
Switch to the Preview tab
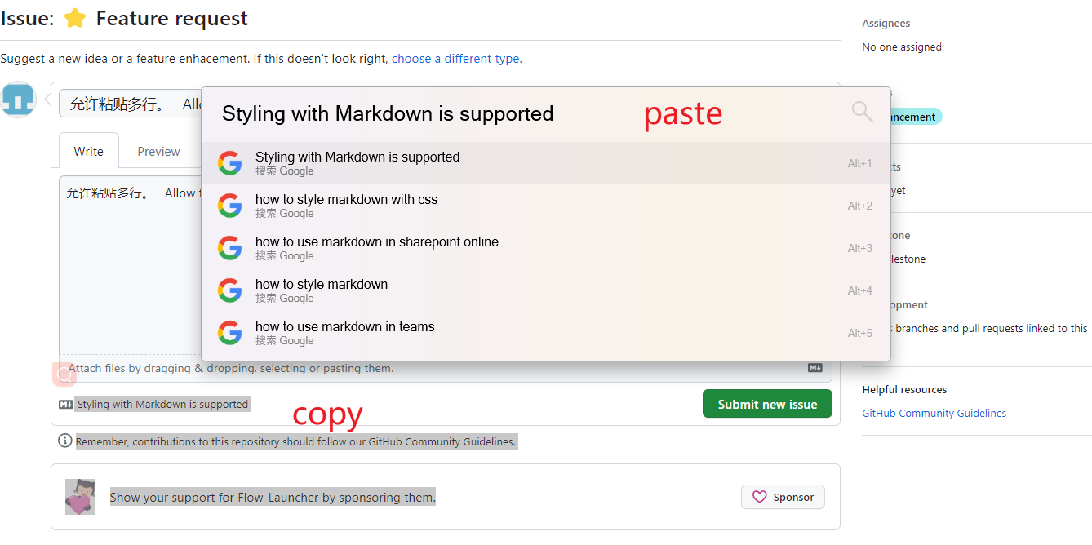point(158,151)
